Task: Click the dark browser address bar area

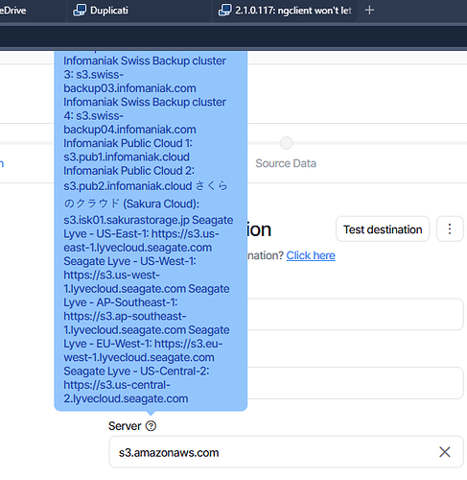Action: (233, 36)
